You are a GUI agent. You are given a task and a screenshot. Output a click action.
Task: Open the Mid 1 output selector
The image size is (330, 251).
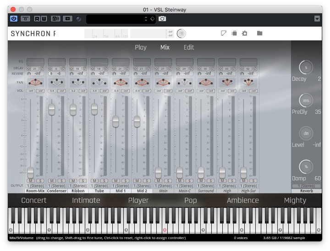[x=121, y=186]
